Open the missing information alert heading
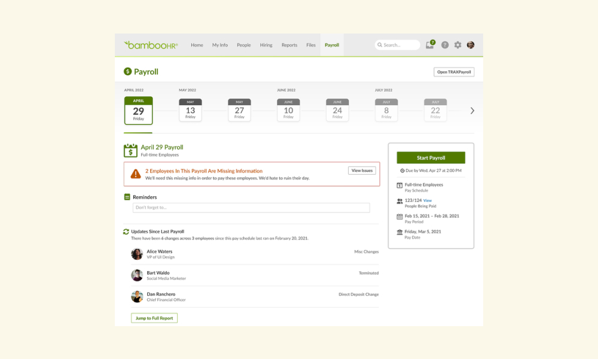598x359 pixels. click(204, 171)
